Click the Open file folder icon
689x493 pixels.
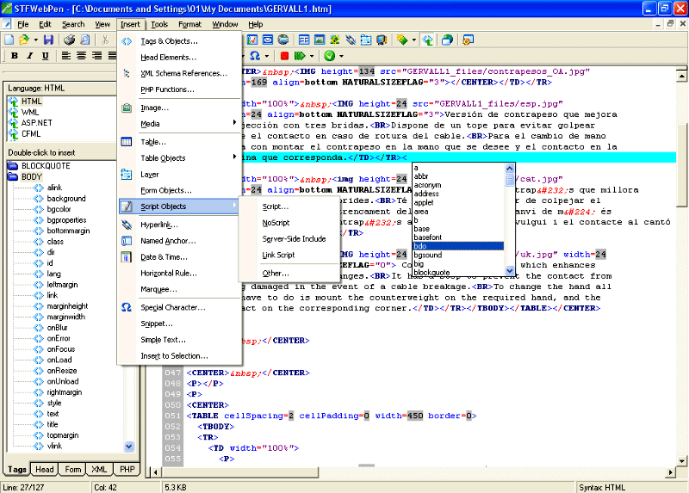[24, 40]
